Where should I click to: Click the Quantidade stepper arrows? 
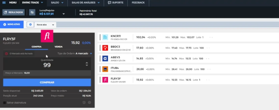coord(87,64)
